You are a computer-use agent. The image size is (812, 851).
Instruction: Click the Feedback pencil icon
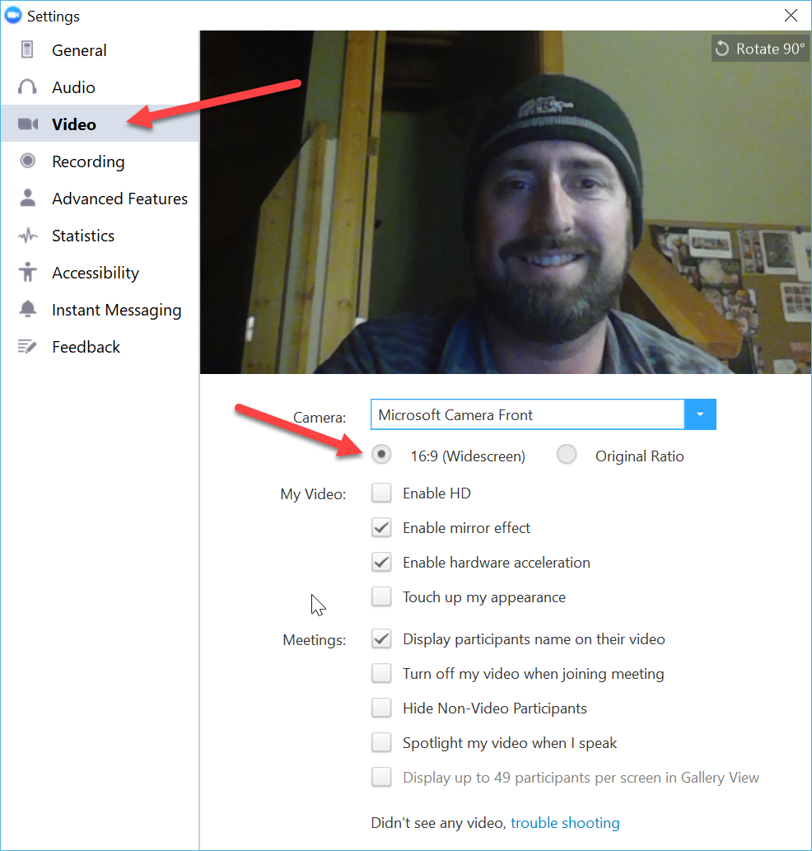tap(28, 347)
